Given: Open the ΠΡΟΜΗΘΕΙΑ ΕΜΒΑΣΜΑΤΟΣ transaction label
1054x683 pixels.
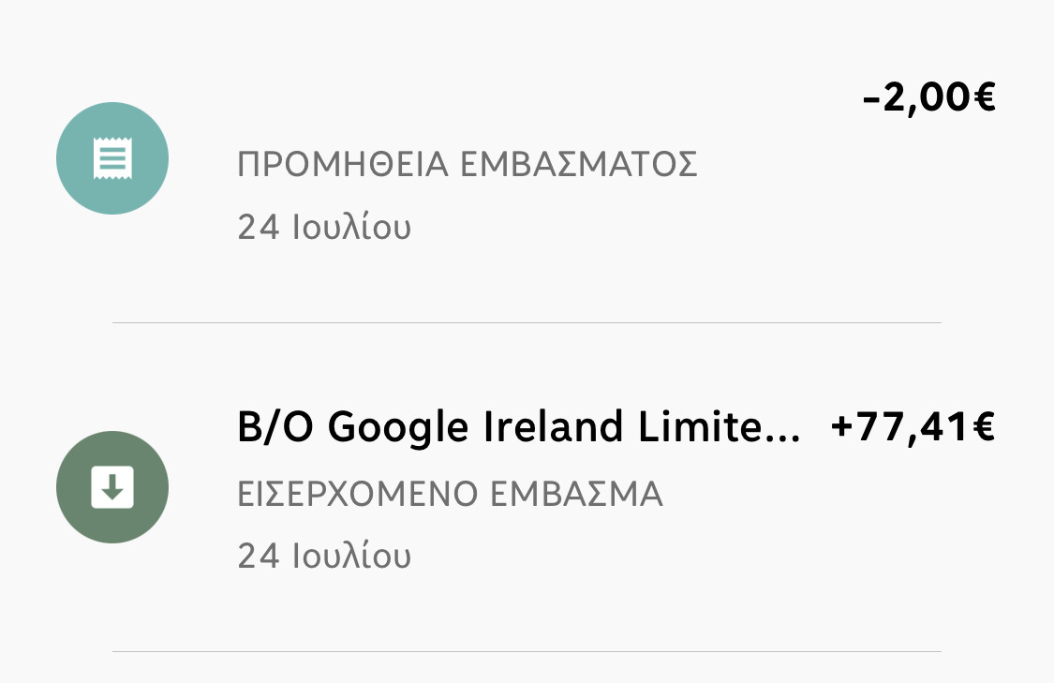Looking at the screenshot, I should click(x=468, y=166).
